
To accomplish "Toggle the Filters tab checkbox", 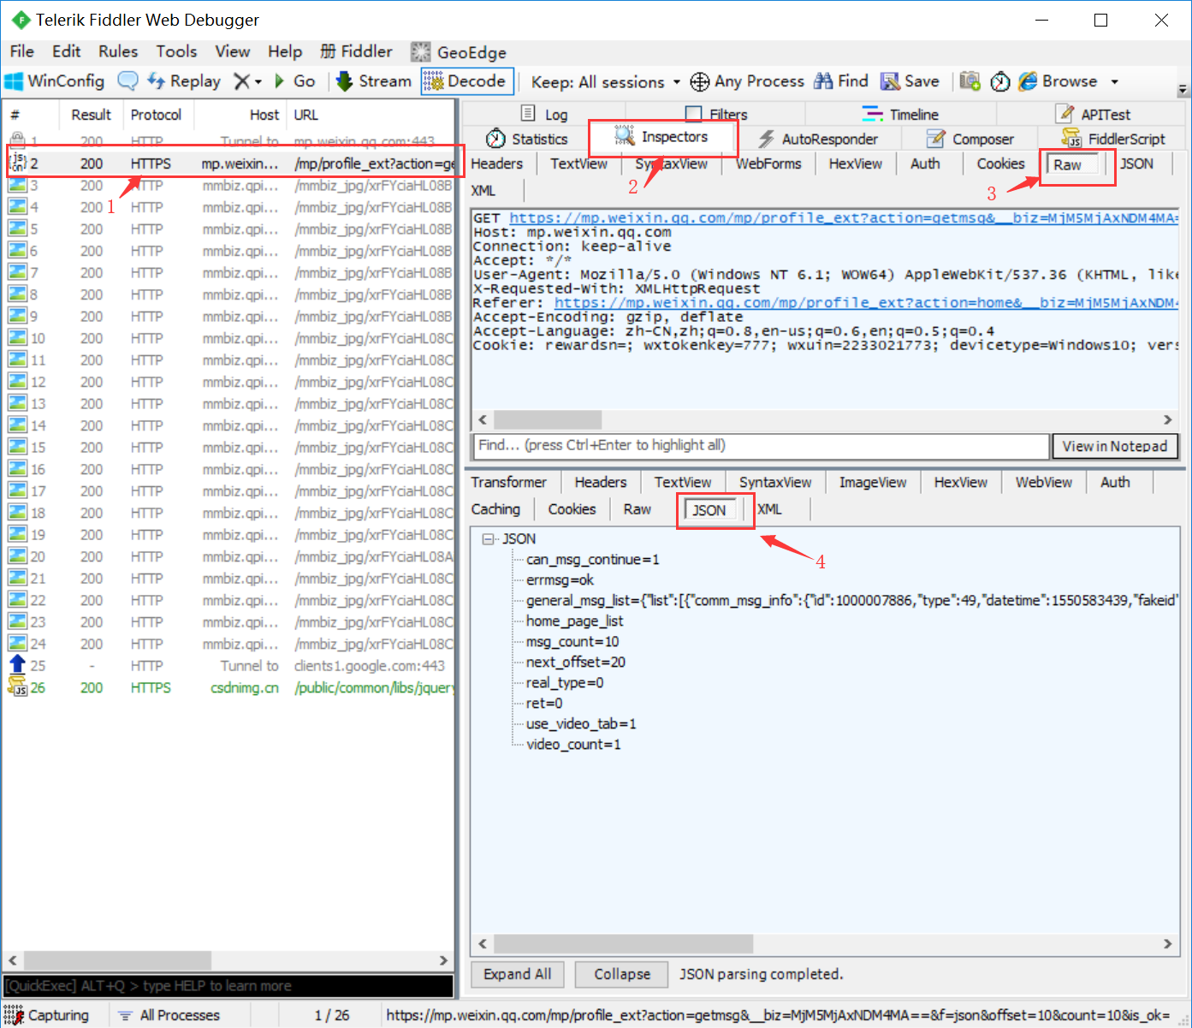I will pyautogui.click(x=693, y=114).
